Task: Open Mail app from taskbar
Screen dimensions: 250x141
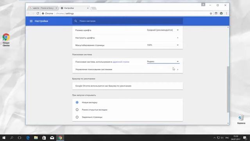Action: (52, 138)
